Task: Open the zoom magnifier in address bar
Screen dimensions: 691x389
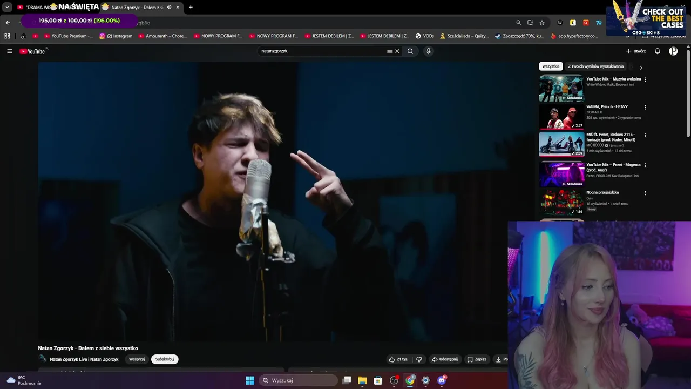Action: point(519,23)
